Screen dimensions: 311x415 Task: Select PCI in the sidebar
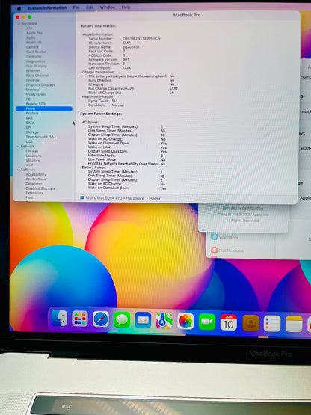tap(28, 99)
